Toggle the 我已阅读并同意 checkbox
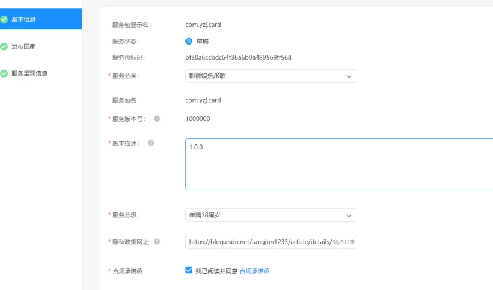Screen dimensions: 493x290 189,271
